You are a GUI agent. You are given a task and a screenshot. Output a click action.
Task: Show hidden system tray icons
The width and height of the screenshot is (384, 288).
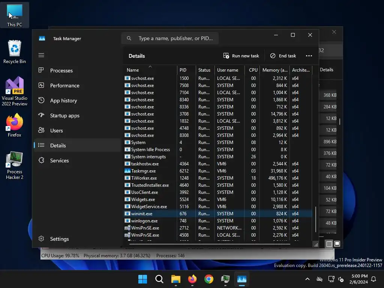(307, 279)
